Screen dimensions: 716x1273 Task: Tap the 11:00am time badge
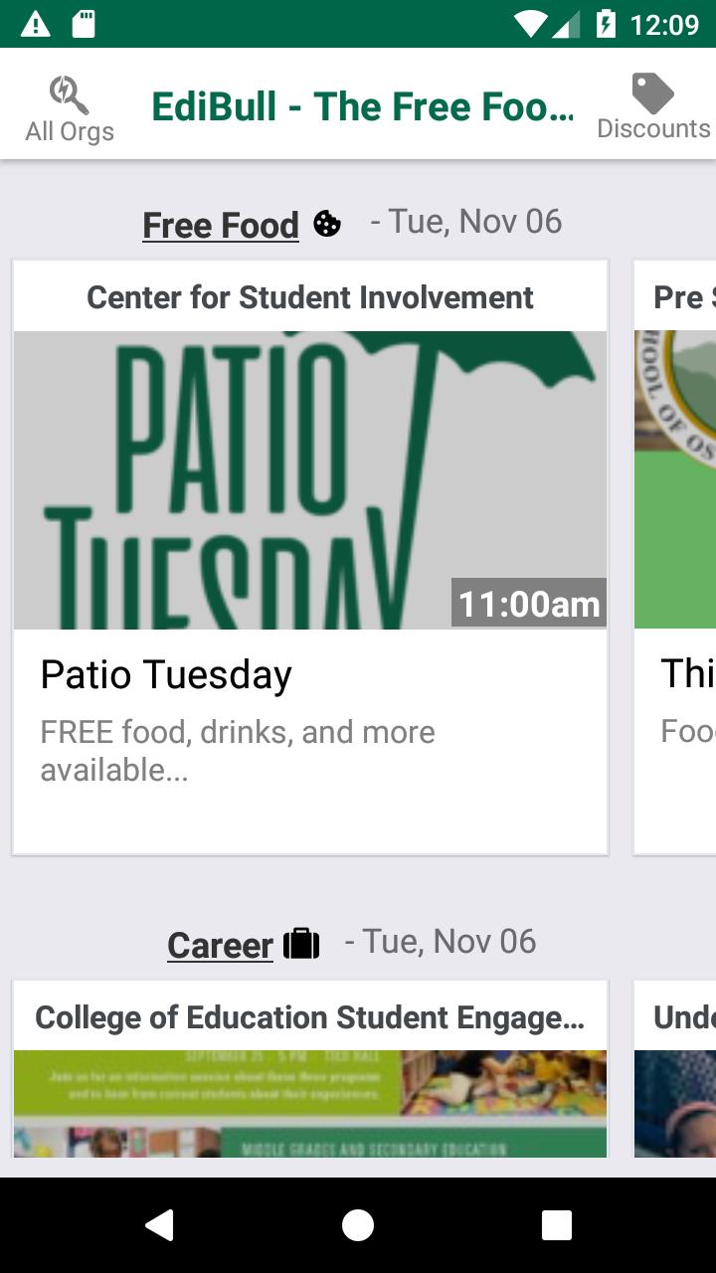[x=529, y=604]
